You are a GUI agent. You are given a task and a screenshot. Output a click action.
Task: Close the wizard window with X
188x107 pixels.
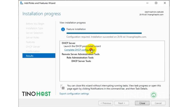point(165,3)
